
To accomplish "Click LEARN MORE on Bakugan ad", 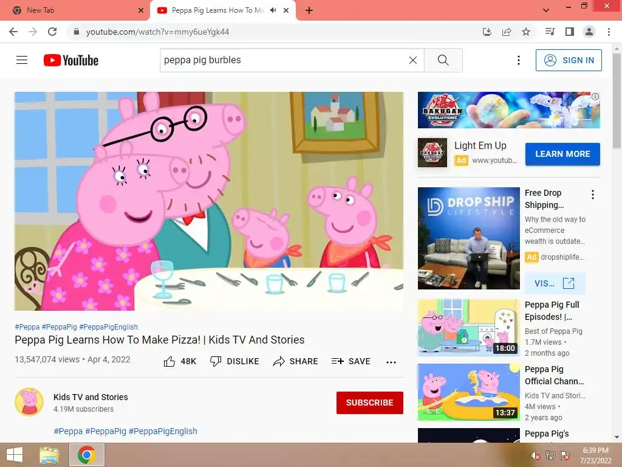I will click(562, 154).
